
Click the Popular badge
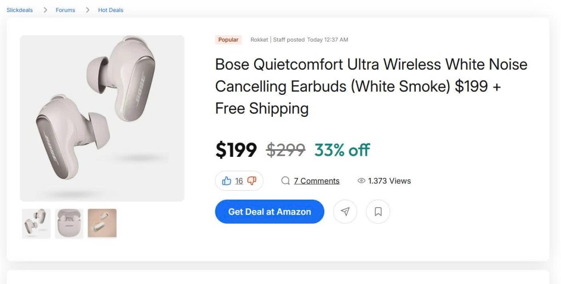228,39
